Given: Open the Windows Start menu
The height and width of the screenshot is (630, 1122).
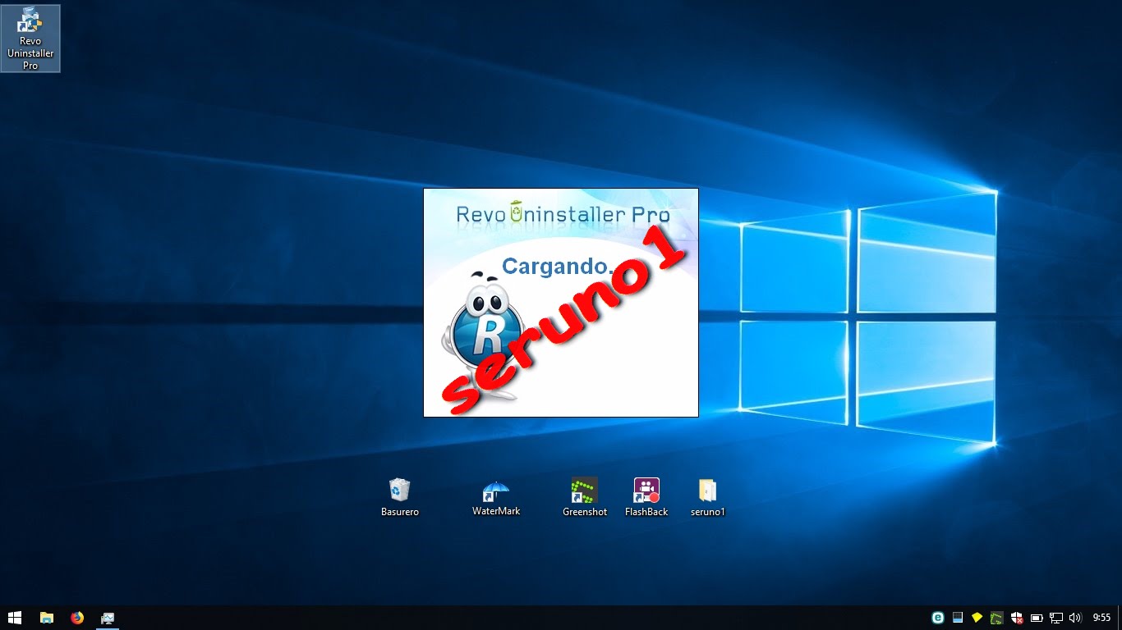Looking at the screenshot, I should point(14,618).
